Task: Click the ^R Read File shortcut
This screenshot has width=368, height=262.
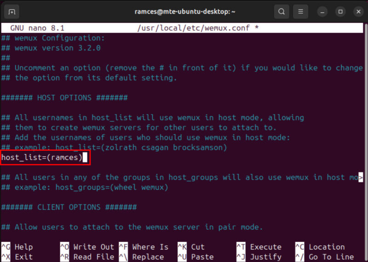Action: tap(87, 257)
